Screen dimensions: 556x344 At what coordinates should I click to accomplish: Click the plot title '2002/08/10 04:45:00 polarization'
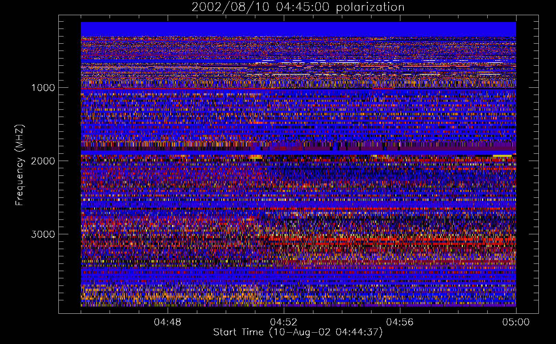298,7
